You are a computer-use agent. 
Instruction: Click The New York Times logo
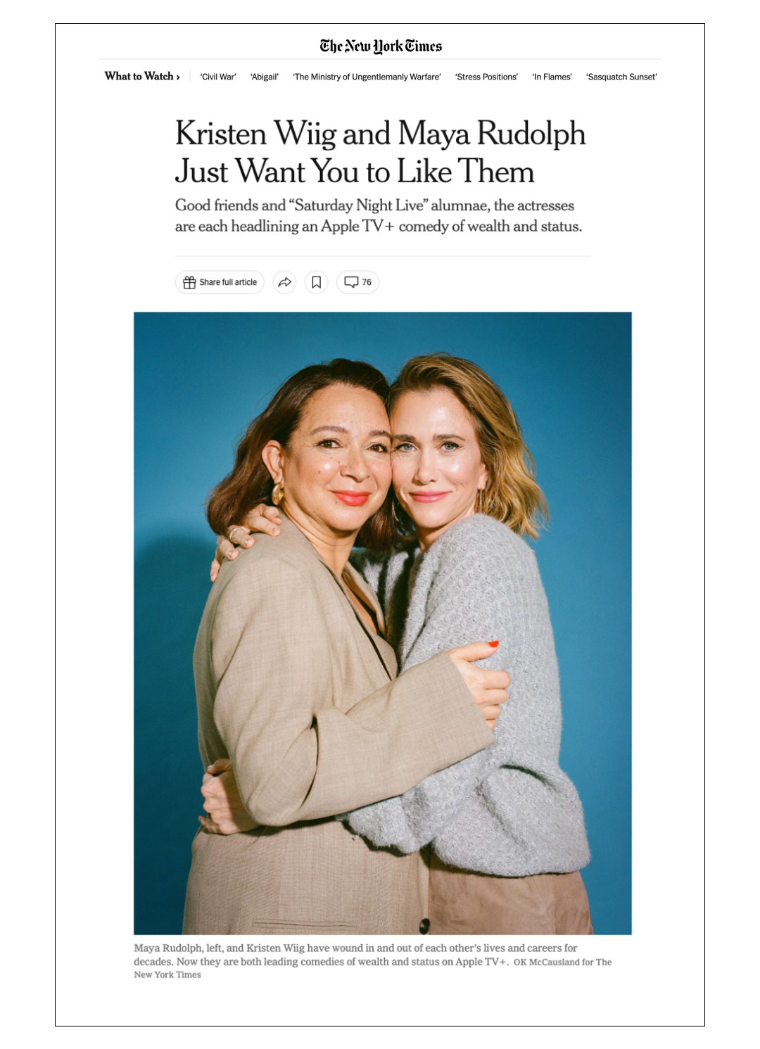pyautogui.click(x=381, y=46)
